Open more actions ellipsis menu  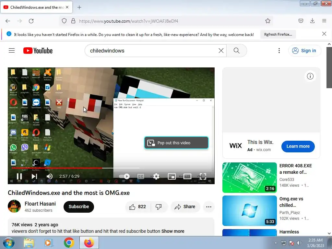click(x=208, y=207)
